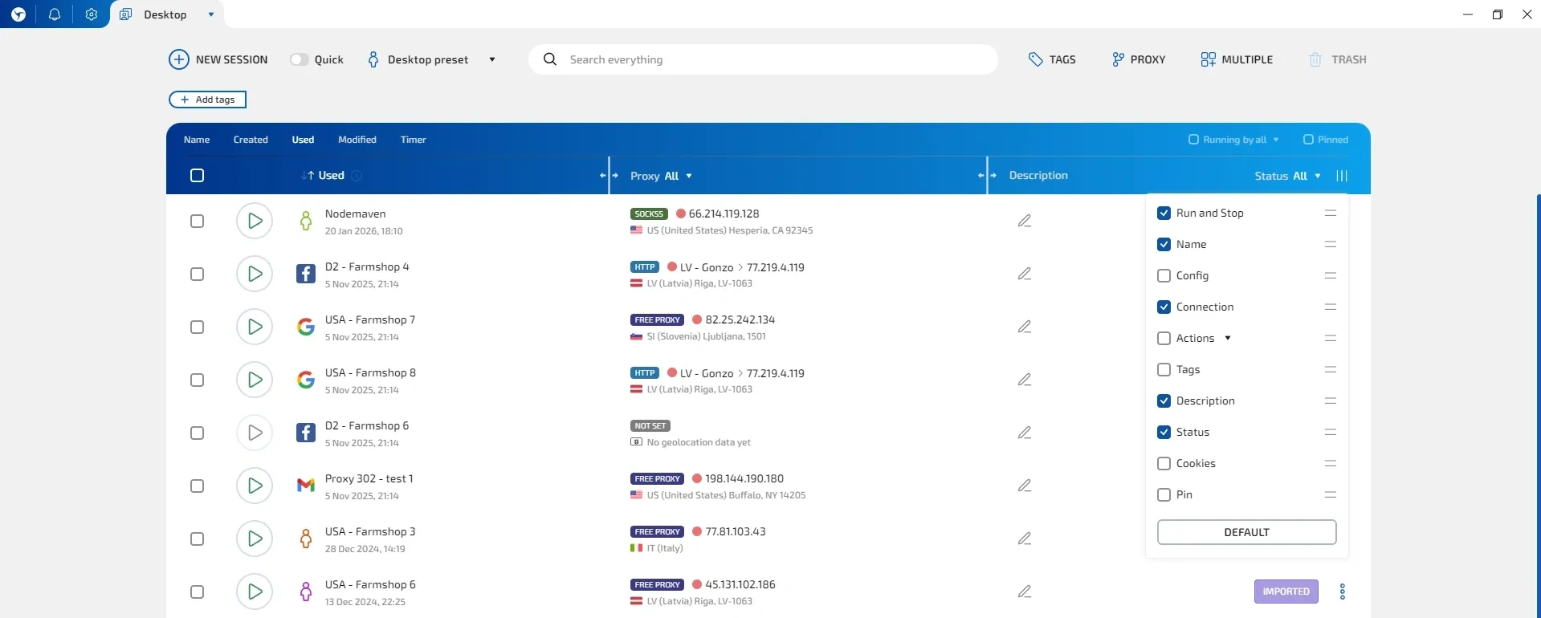Open the three-dot menu for USA - Farmshop 6
Screen dimensions: 1541x618
tap(1342, 592)
